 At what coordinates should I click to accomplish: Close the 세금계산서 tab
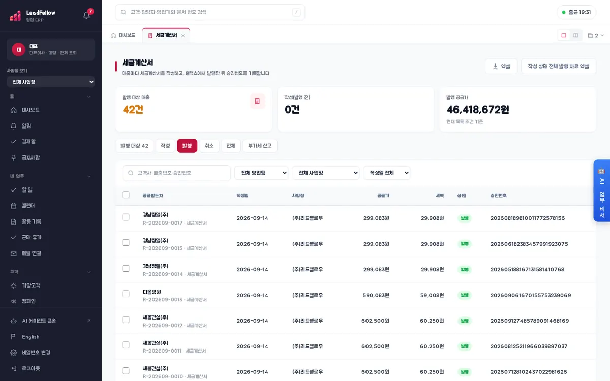point(183,36)
